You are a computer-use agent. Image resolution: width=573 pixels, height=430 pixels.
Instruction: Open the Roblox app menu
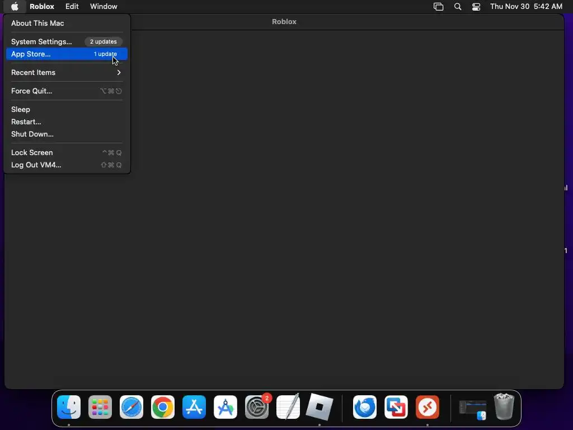41,6
